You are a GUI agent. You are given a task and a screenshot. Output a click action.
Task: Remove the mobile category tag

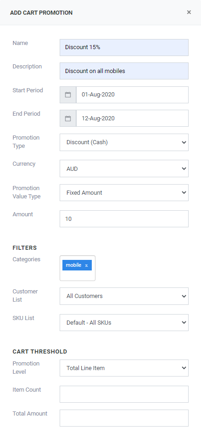tap(86, 265)
